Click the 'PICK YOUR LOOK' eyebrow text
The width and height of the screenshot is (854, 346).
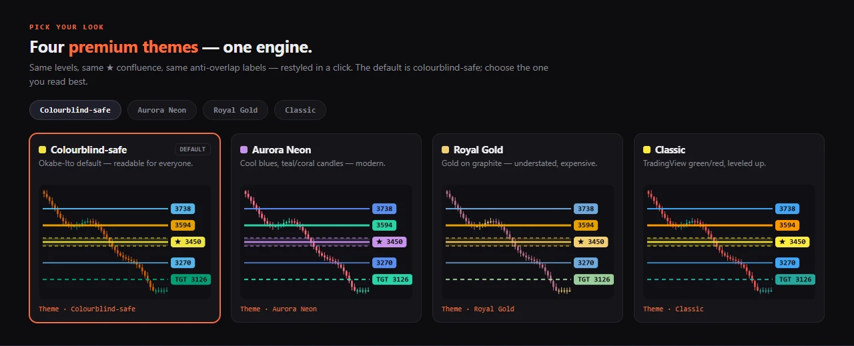tap(67, 27)
